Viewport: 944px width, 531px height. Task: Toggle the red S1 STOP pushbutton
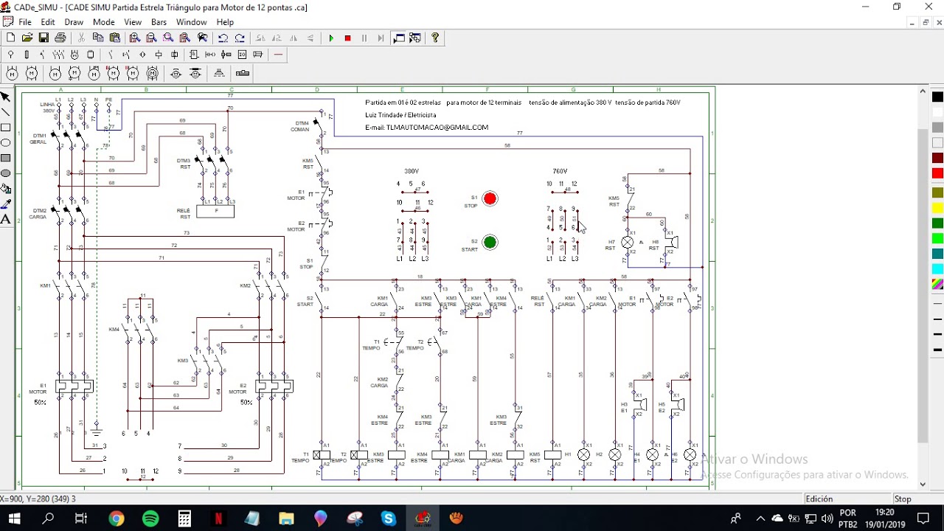pos(490,198)
